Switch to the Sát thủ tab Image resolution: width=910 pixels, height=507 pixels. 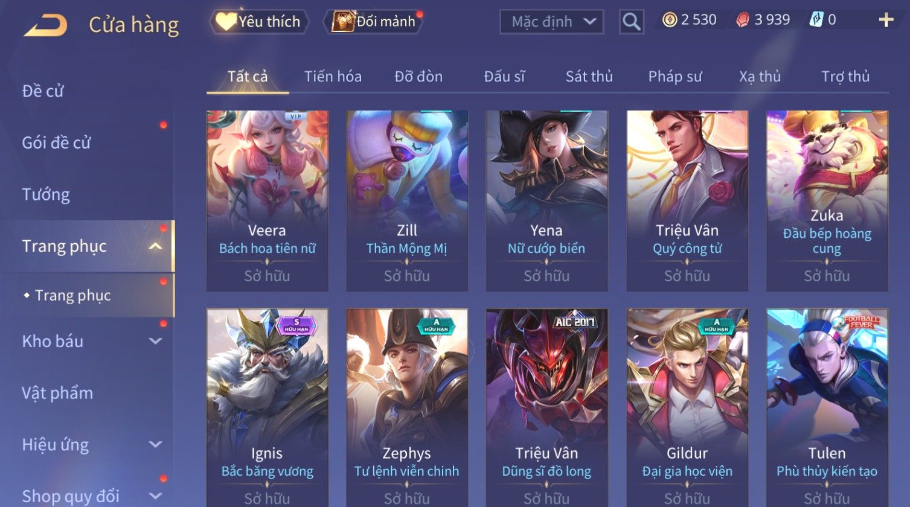click(x=589, y=77)
